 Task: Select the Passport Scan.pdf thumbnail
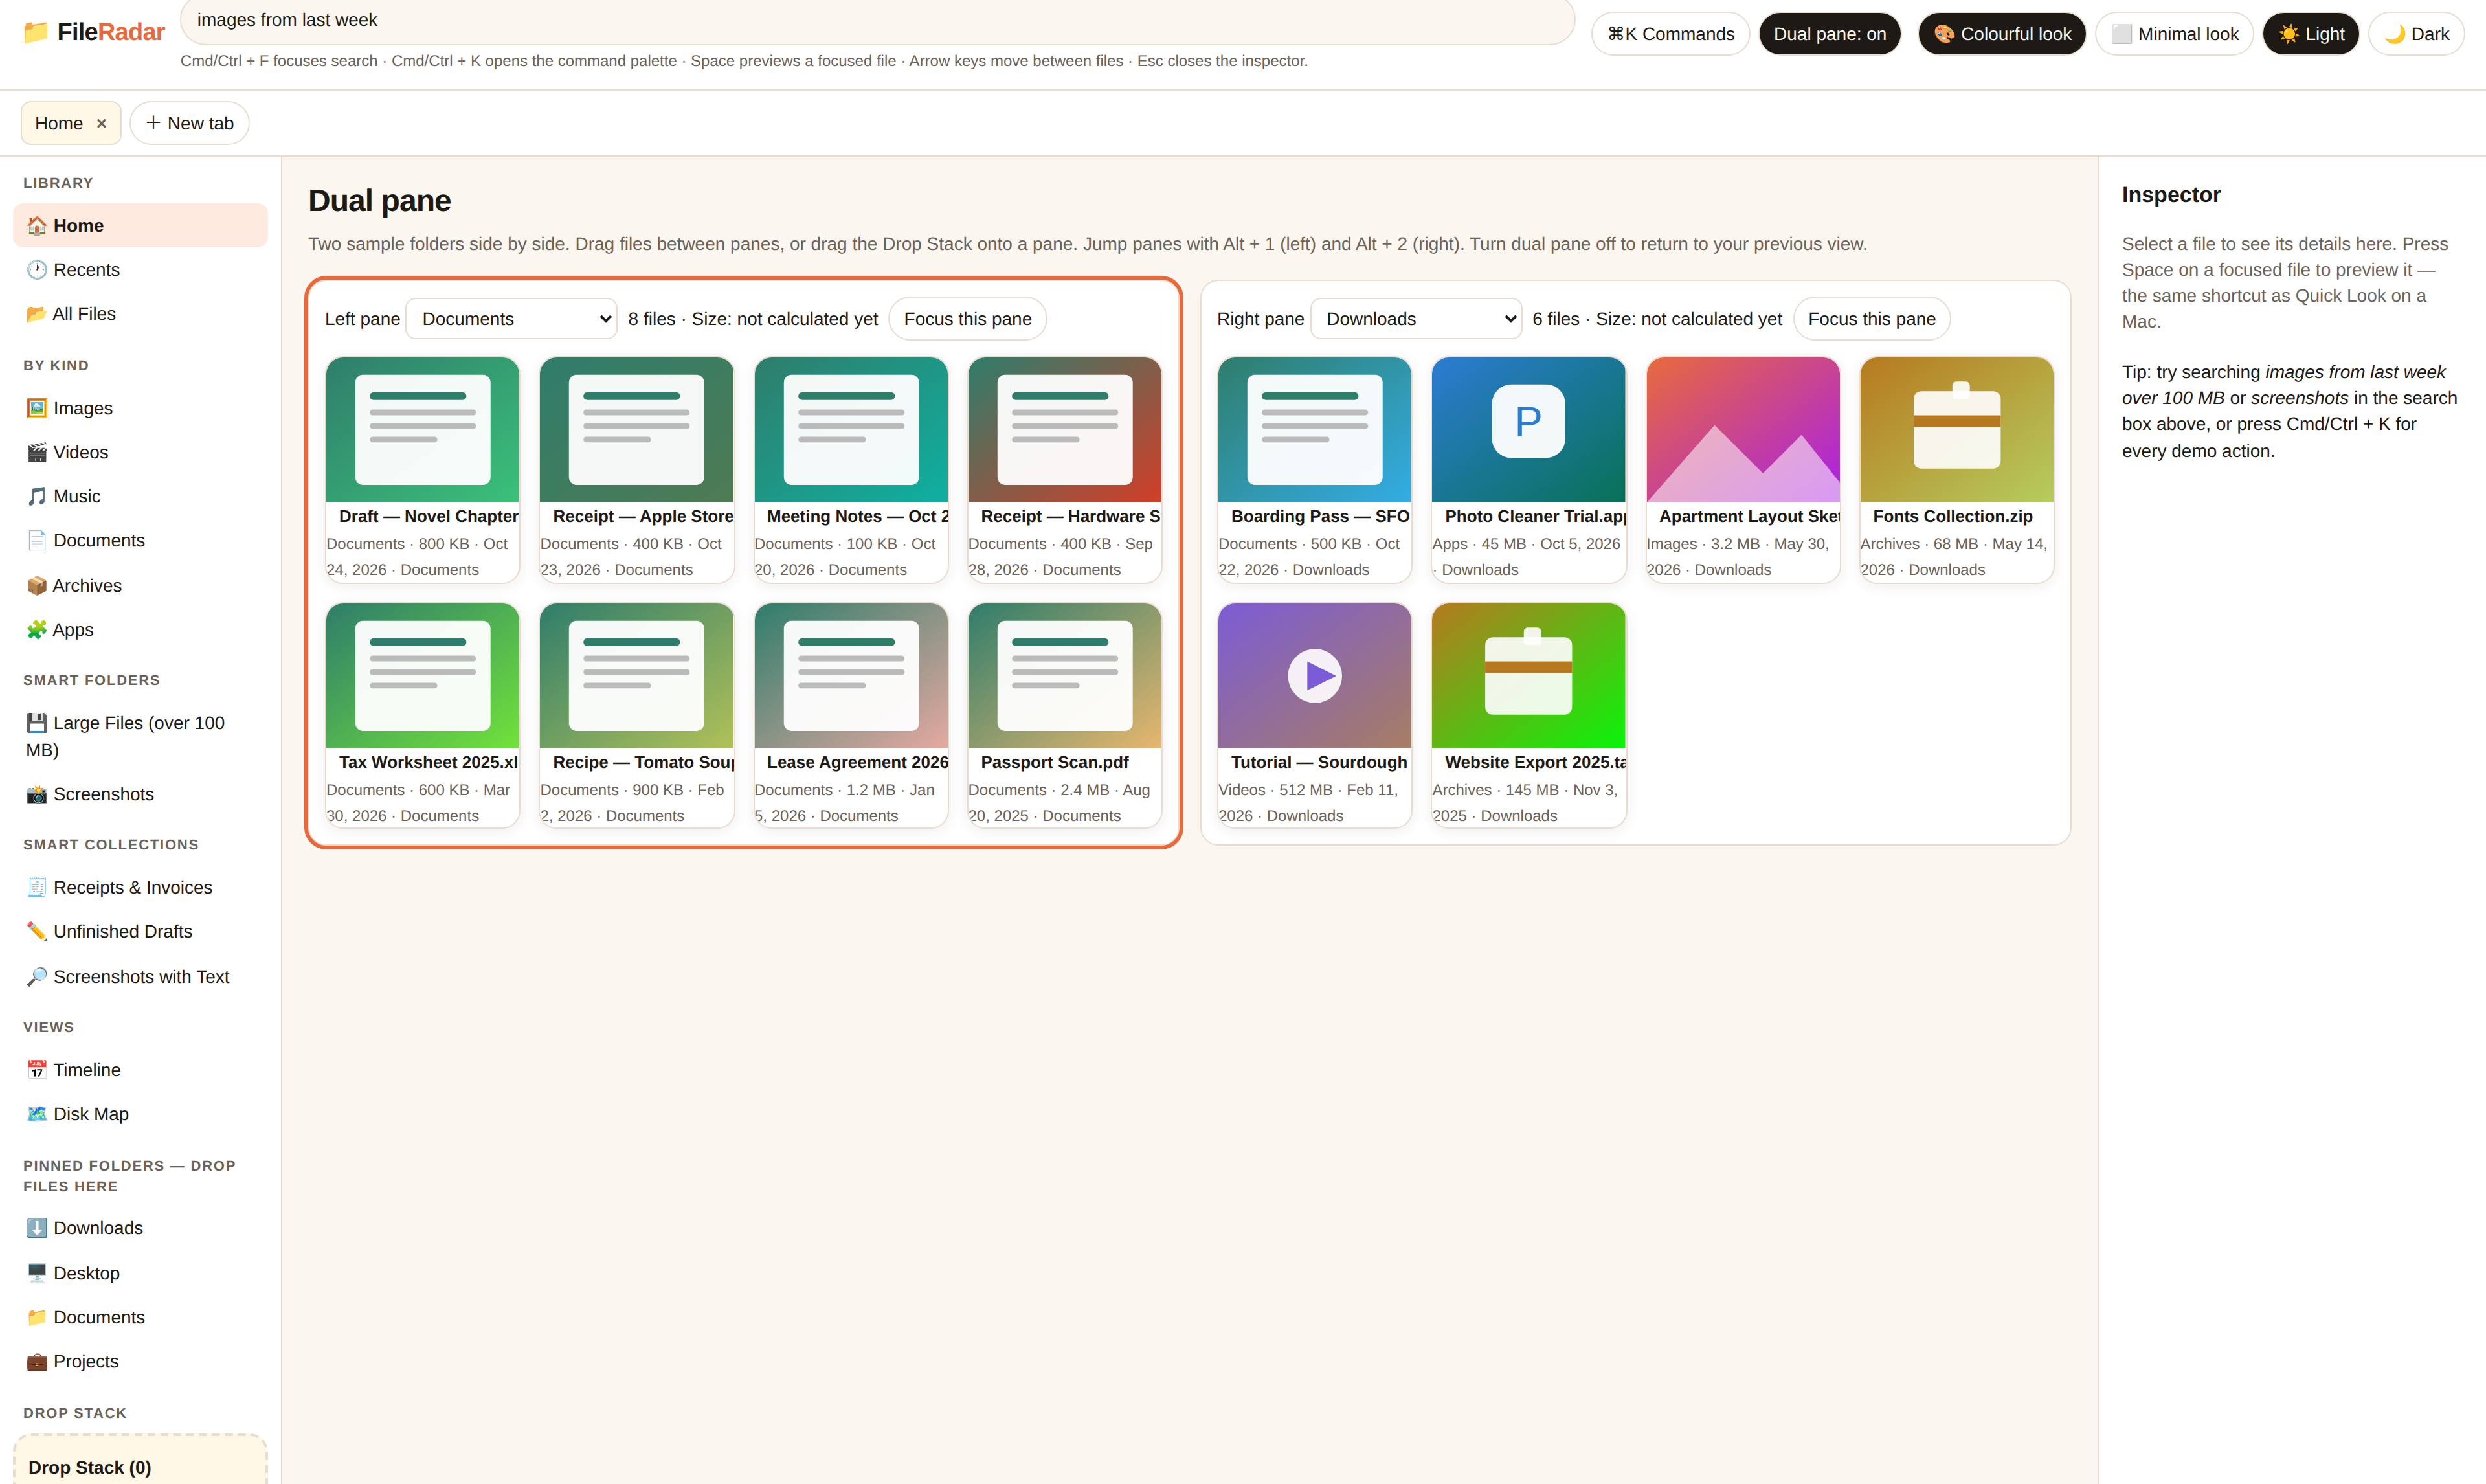(x=1064, y=675)
